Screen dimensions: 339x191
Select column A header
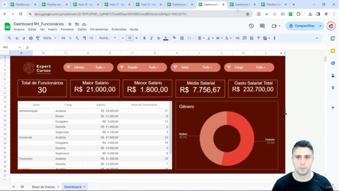(x=21, y=53)
